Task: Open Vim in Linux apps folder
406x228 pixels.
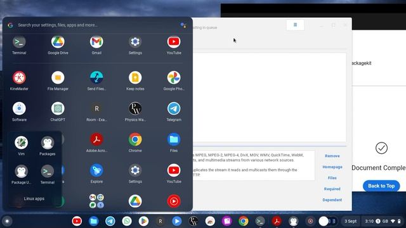Action: coord(21,142)
